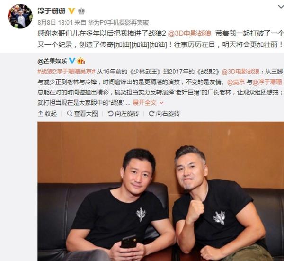284x261 pixels.
Task: Open the 8月8日 18:01 timestamp link
Action: 55,23
